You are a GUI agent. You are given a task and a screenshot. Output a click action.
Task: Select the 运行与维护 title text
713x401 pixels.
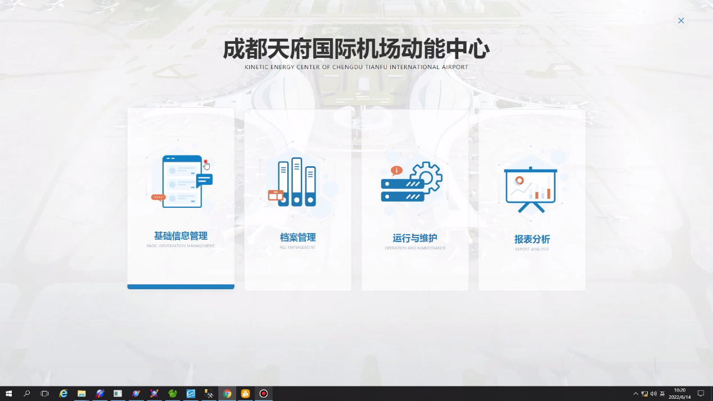[x=414, y=238]
